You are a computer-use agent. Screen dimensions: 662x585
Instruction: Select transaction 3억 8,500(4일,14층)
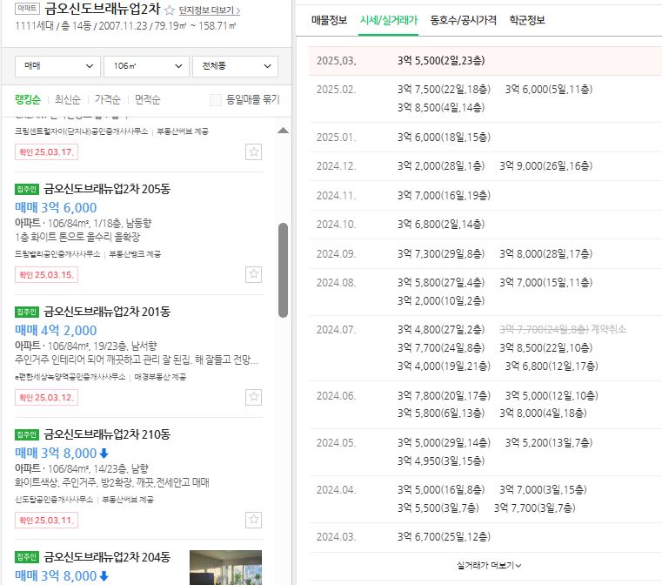[x=441, y=108]
